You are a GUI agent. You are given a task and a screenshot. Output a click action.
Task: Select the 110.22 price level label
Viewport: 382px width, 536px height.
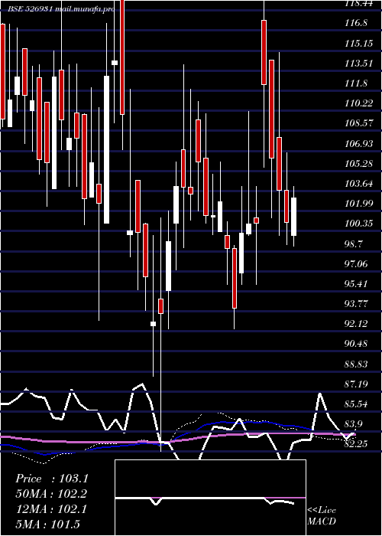pos(359,103)
